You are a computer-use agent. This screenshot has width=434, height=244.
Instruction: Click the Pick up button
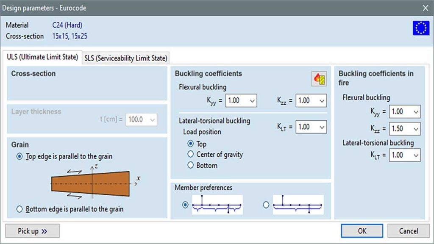(32, 231)
